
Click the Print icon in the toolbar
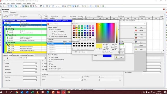1,6
